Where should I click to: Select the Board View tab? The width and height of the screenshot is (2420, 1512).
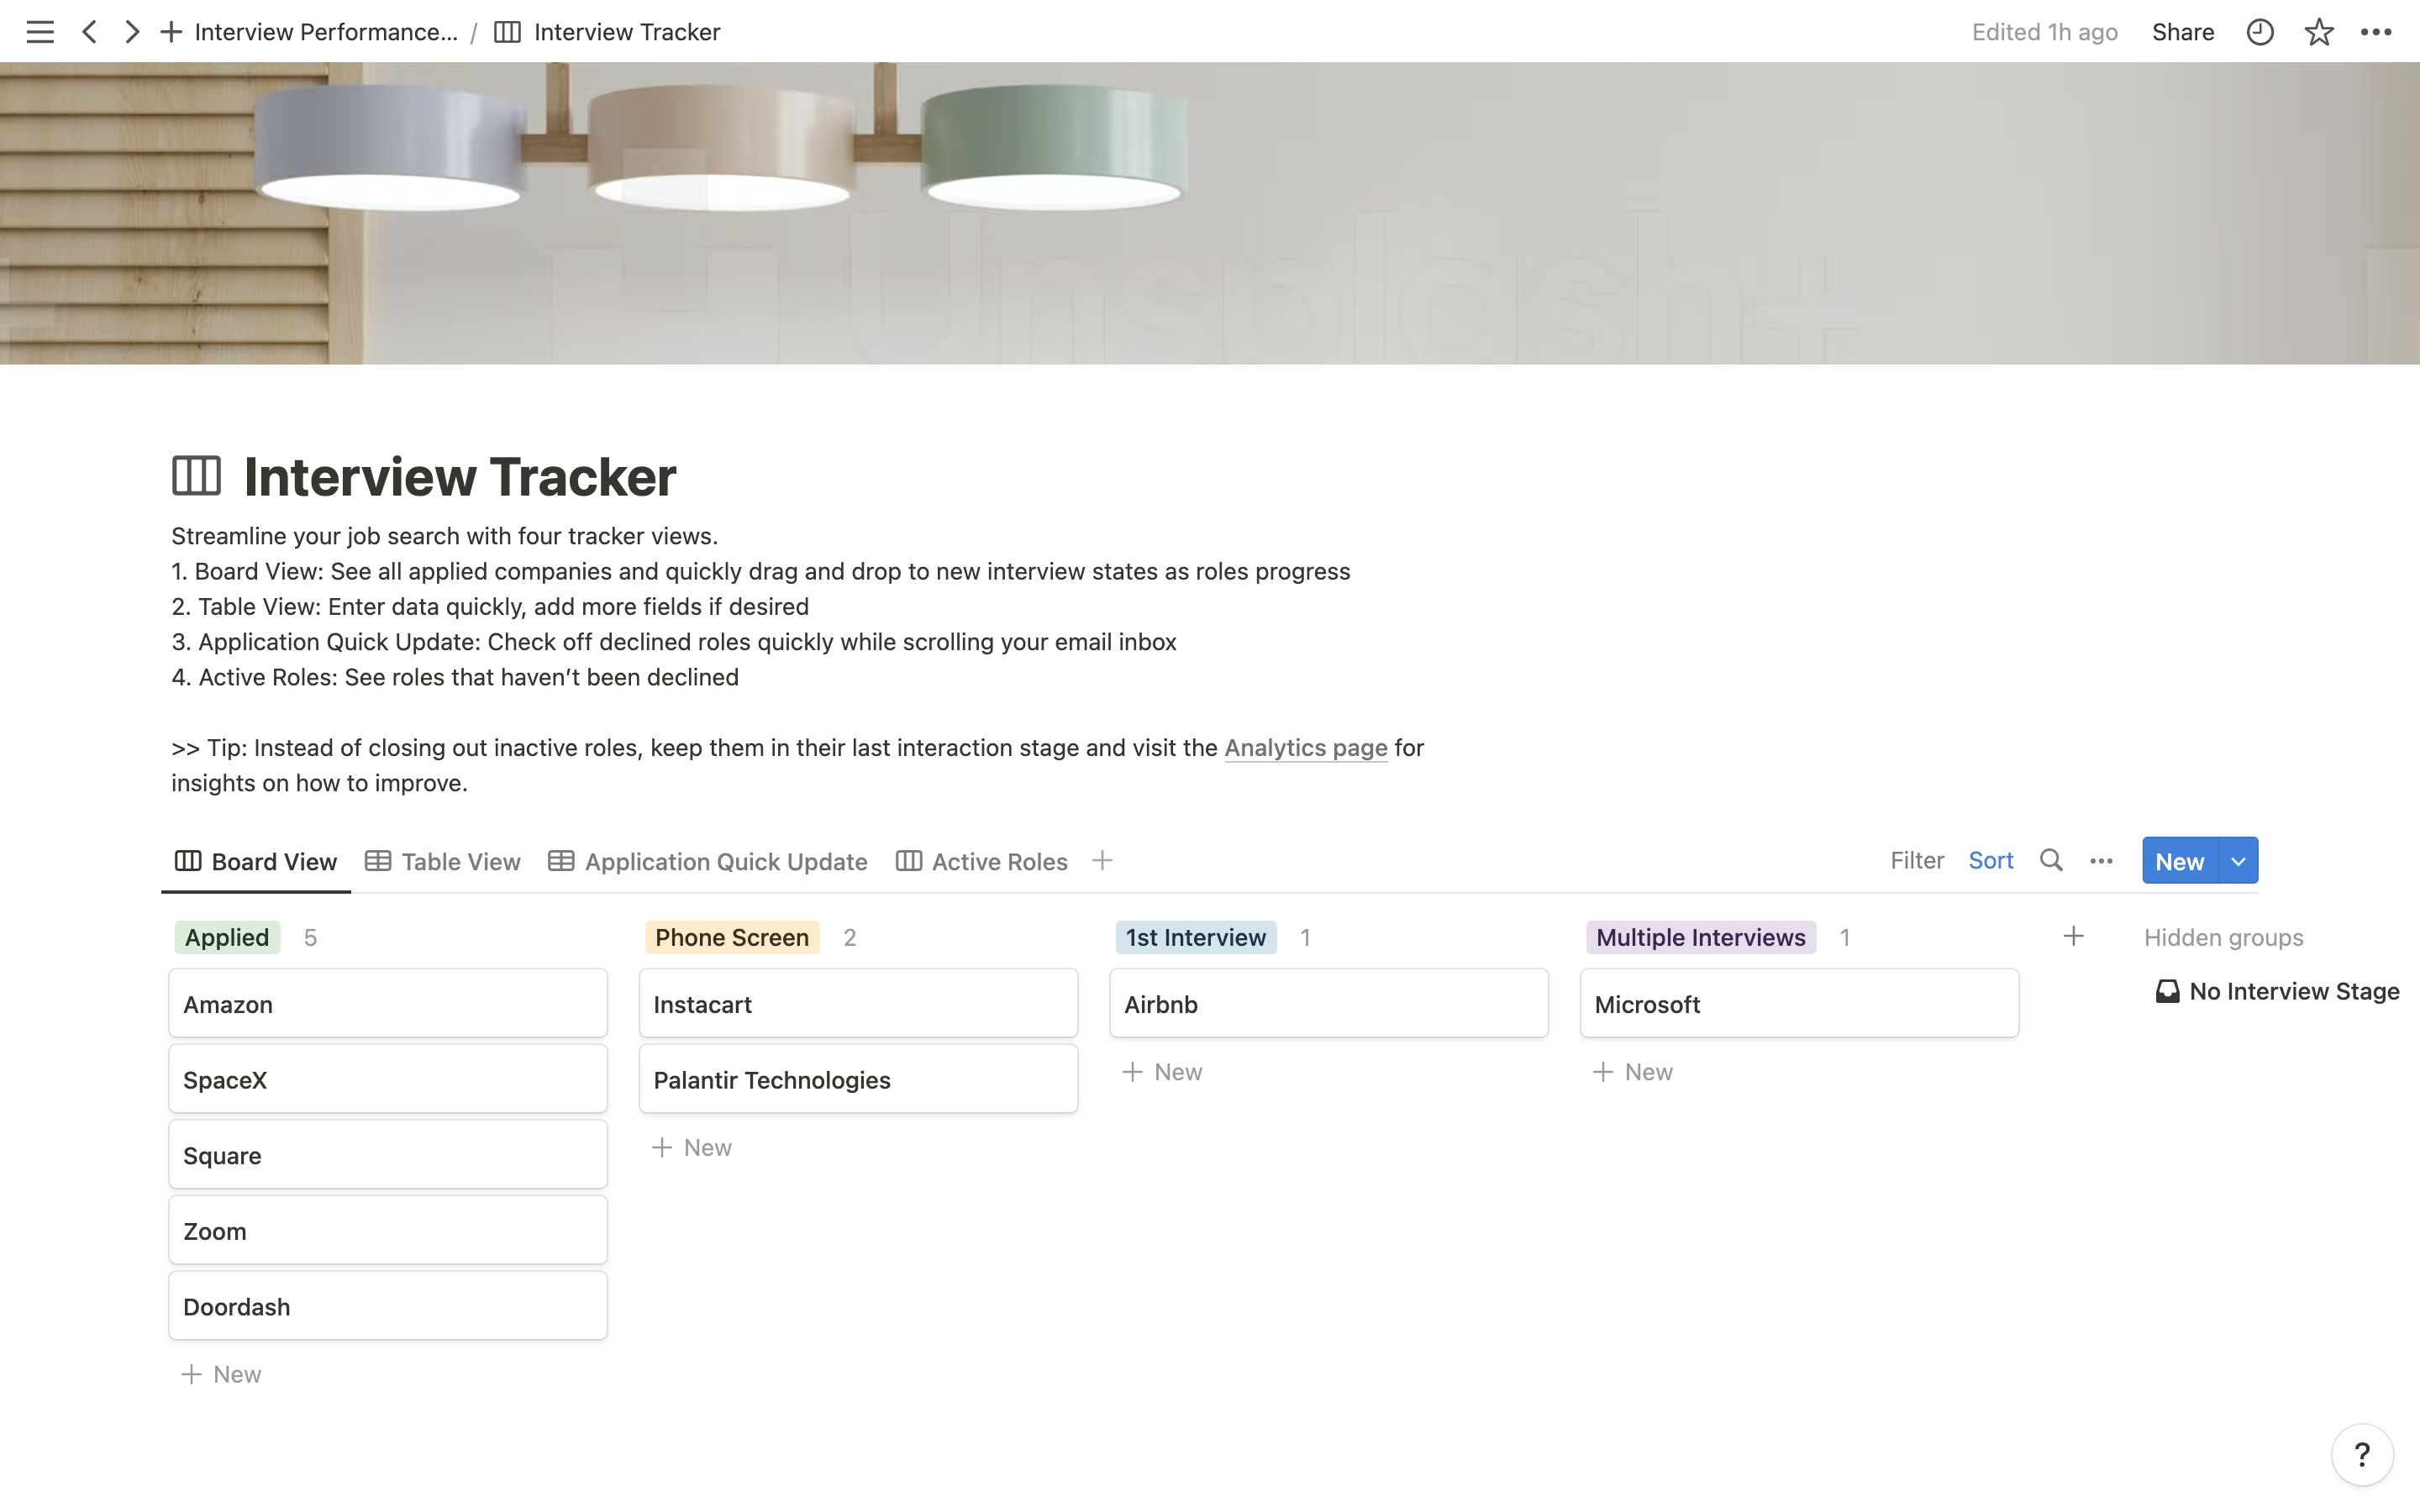point(256,861)
